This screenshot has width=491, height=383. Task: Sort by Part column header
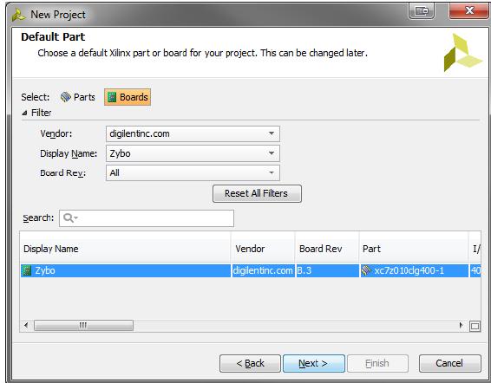click(414, 249)
